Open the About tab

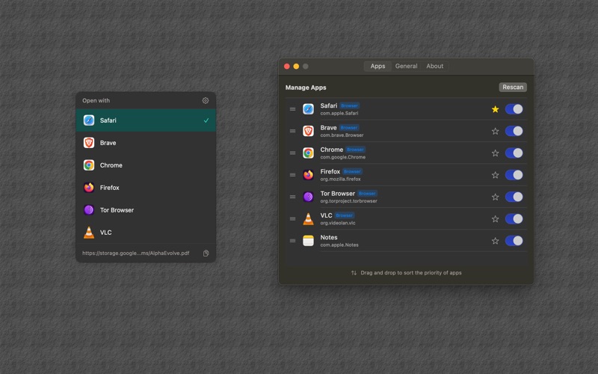[435, 66]
